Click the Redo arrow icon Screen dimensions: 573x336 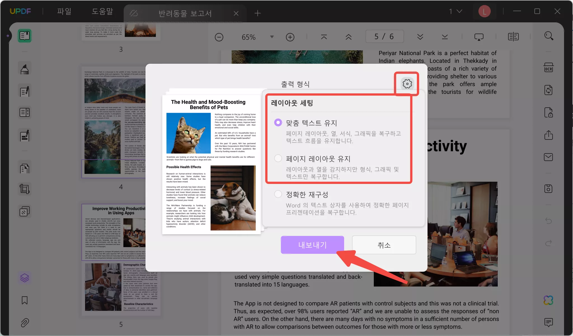(548, 243)
